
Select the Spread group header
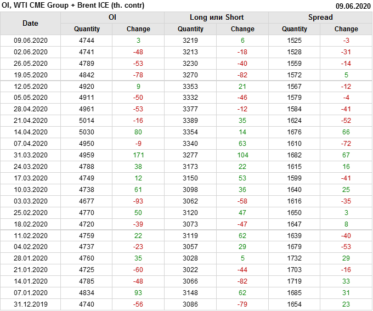coord(320,17)
